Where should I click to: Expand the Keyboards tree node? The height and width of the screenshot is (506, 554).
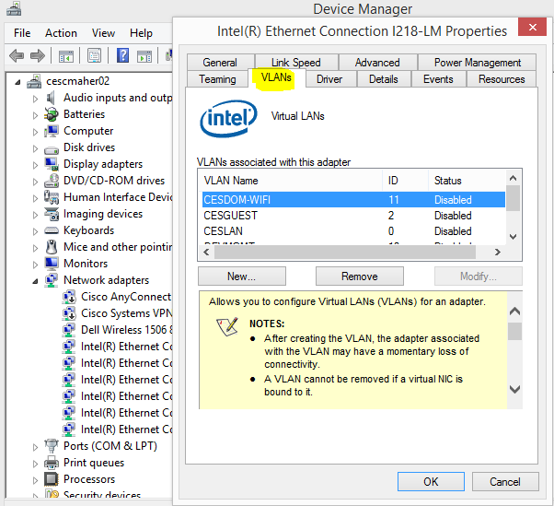click(x=35, y=231)
